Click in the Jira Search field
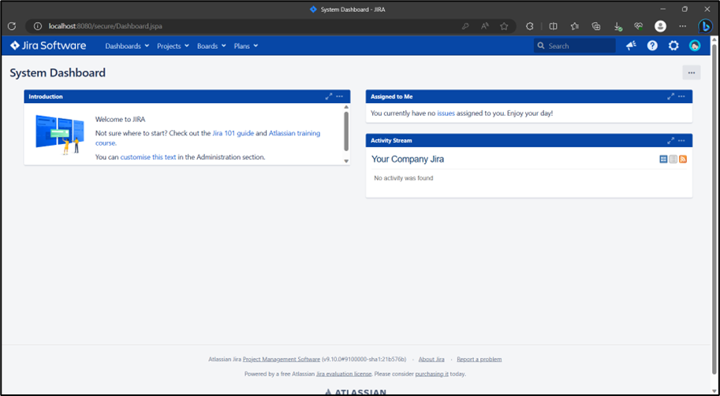 [x=574, y=46]
